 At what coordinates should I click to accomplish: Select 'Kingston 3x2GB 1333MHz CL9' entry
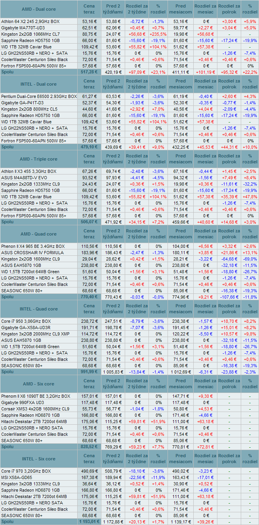point(30,484)
